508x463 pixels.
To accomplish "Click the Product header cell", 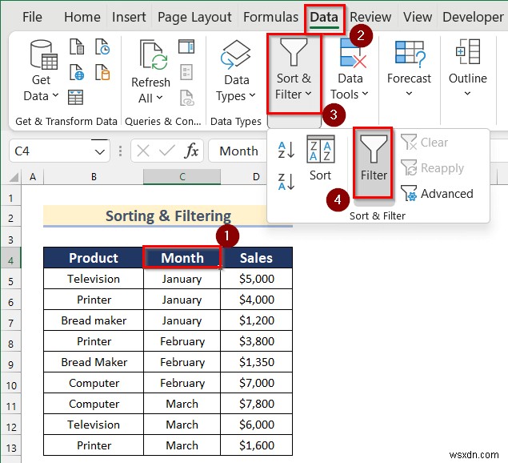I will 94,258.
